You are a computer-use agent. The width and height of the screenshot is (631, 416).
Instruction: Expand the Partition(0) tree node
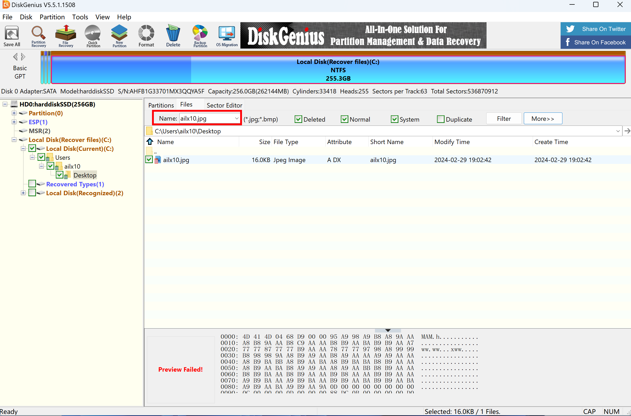[14, 113]
